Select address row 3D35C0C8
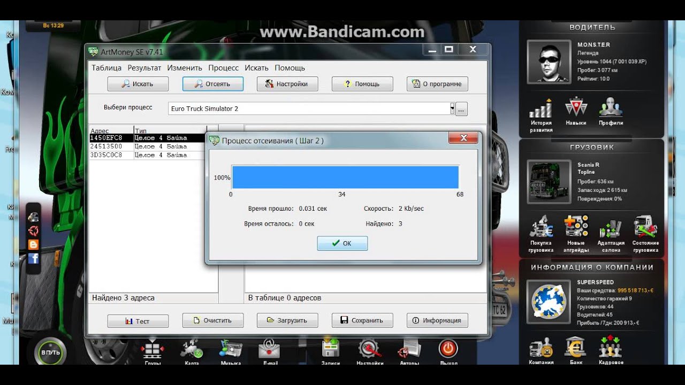This screenshot has width=685, height=385. [x=148, y=155]
